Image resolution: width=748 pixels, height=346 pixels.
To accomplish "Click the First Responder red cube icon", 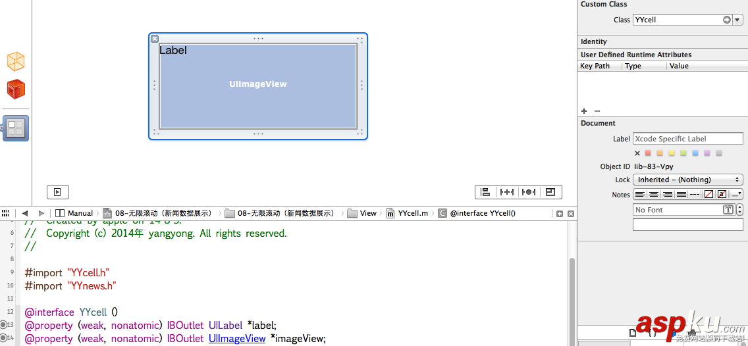I will click(x=16, y=89).
